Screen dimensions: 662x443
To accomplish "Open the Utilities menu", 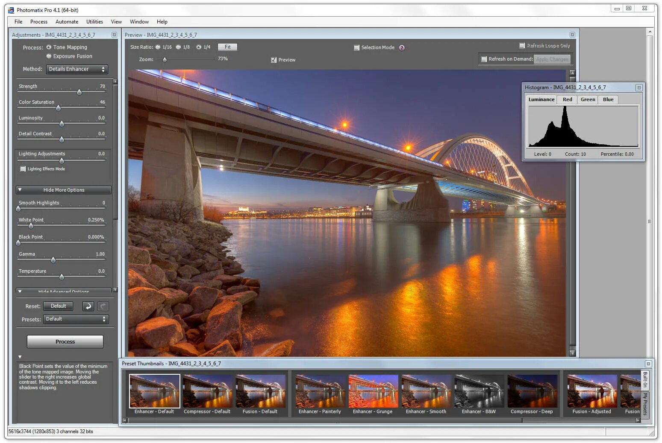I will pyautogui.click(x=94, y=22).
